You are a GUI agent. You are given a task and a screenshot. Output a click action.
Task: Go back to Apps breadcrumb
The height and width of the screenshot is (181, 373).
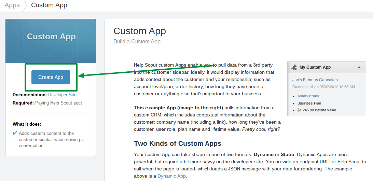pyautogui.click(x=12, y=5)
